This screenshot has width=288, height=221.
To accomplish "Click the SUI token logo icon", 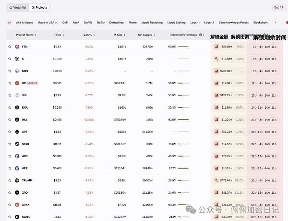I will (x=17, y=95).
